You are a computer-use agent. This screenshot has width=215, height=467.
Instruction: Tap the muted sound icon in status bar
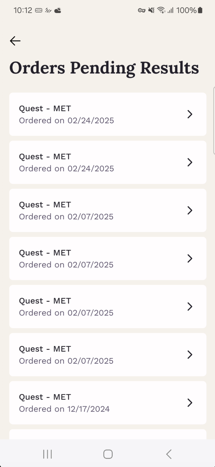[x=151, y=10]
